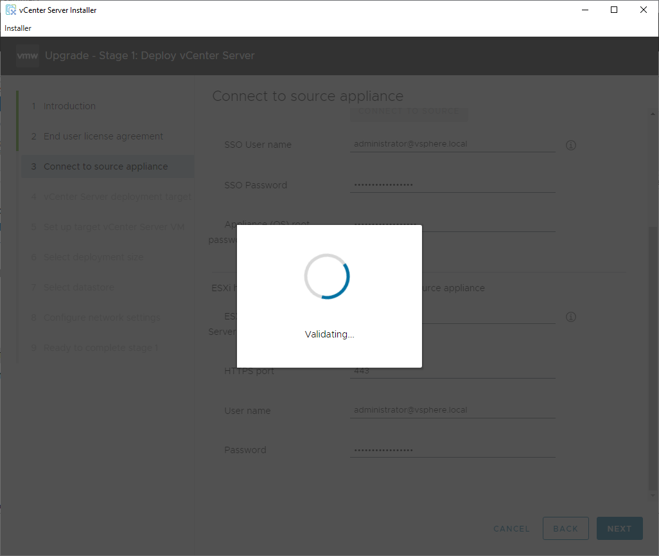The height and width of the screenshot is (556, 659).
Task: Click the scroll up arrow in form
Action: click(653, 114)
